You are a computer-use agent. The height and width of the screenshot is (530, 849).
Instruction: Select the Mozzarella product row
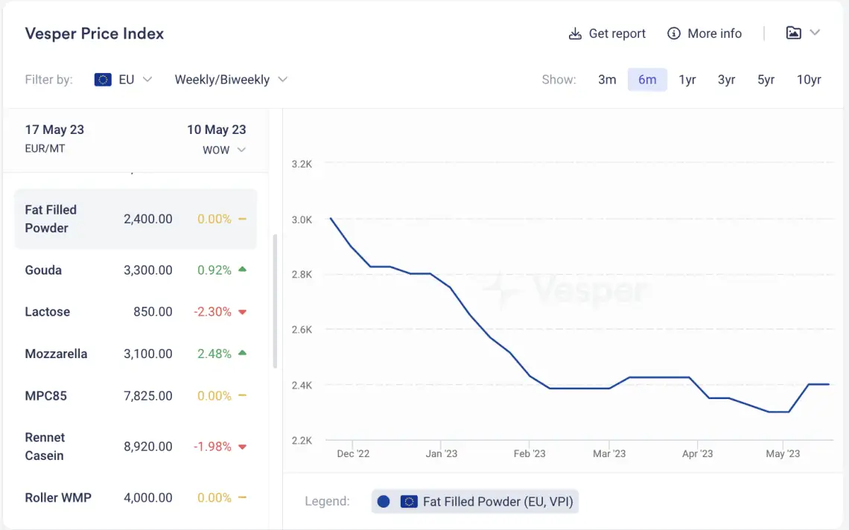pyautogui.click(x=136, y=354)
